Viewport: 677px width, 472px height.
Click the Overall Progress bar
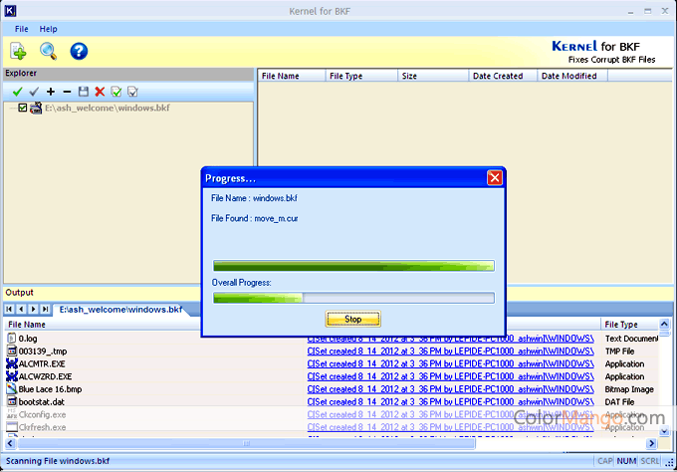point(353,297)
